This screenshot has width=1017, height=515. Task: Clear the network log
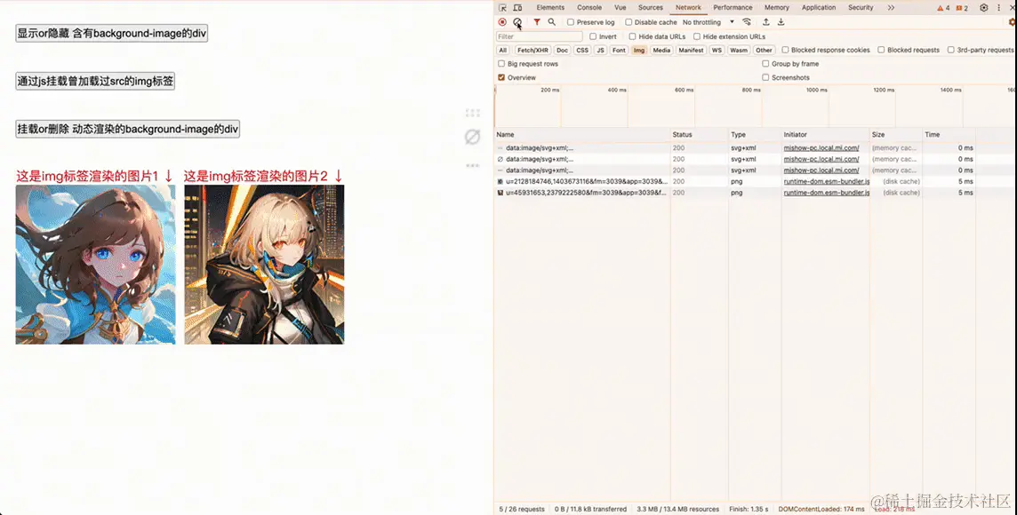click(518, 22)
